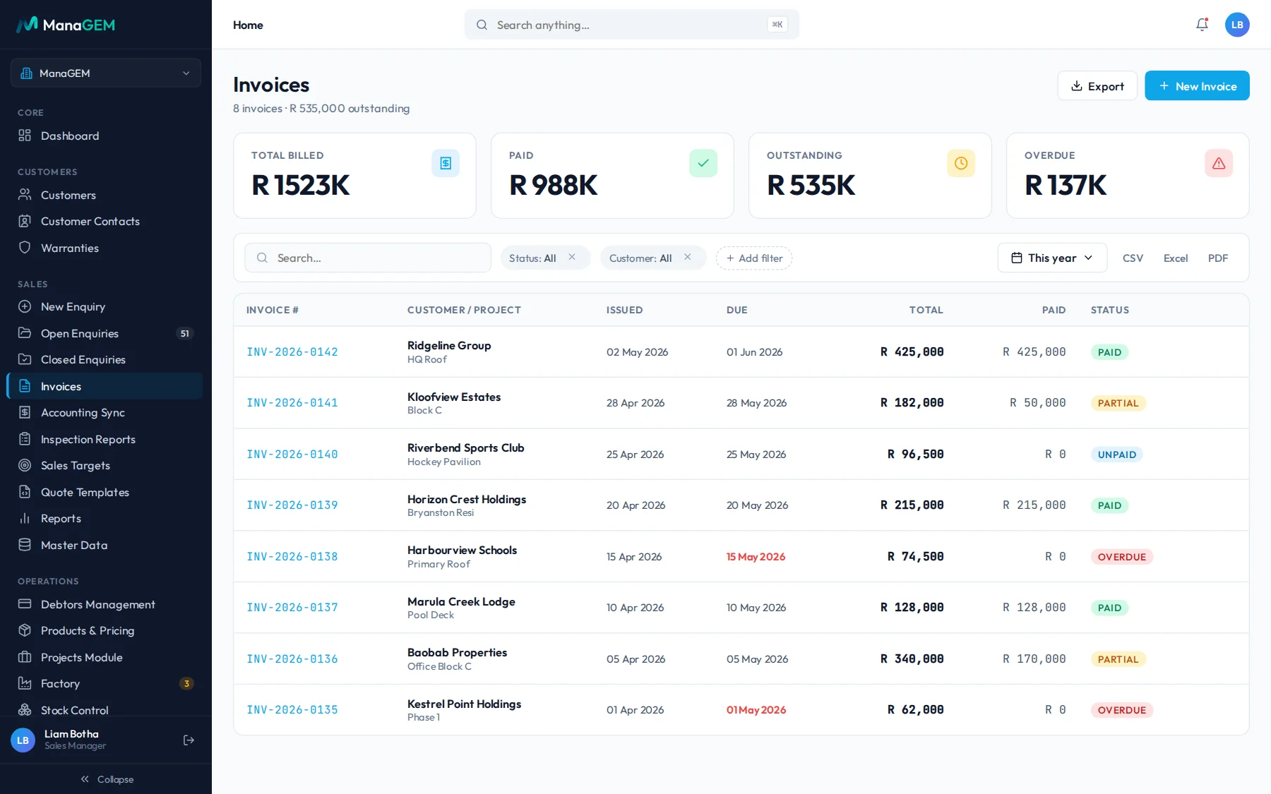Open the This year date range dropdown
1271x794 pixels.
click(x=1052, y=258)
